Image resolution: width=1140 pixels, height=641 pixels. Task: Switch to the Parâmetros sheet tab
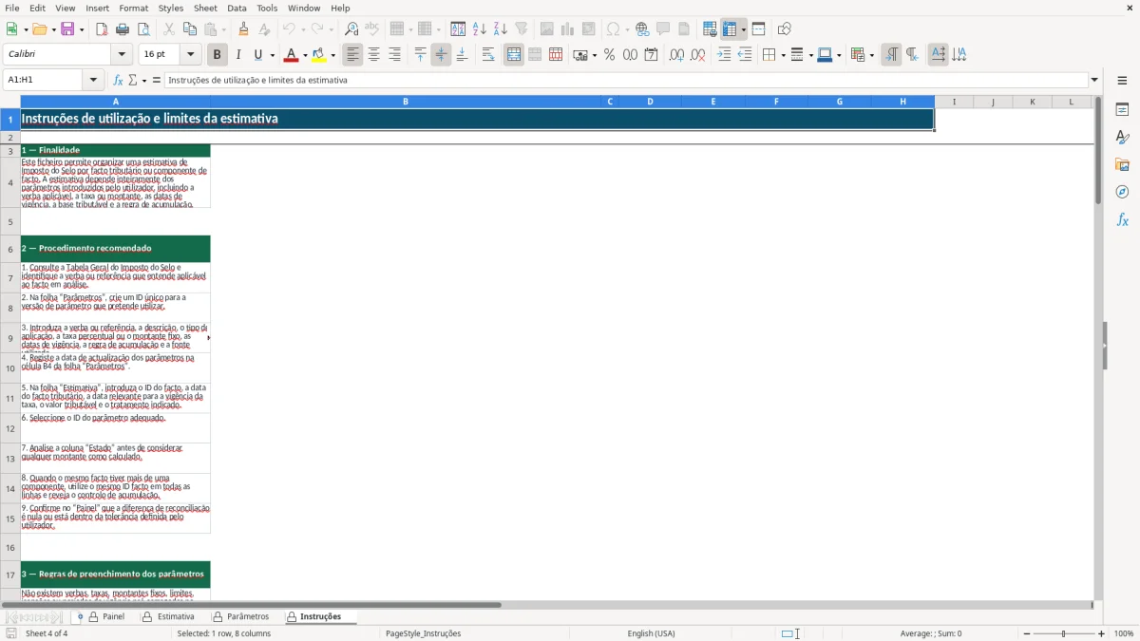click(247, 617)
